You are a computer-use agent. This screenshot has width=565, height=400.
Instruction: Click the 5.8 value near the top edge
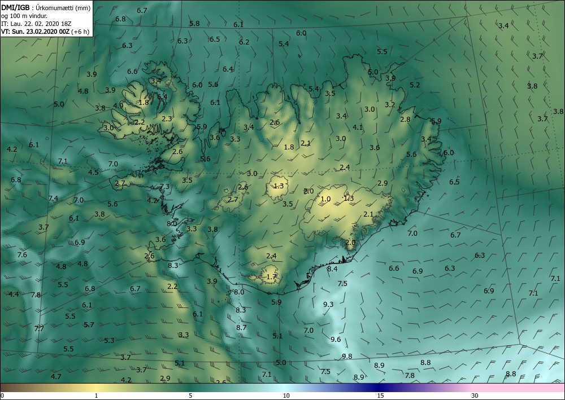(x=194, y=23)
